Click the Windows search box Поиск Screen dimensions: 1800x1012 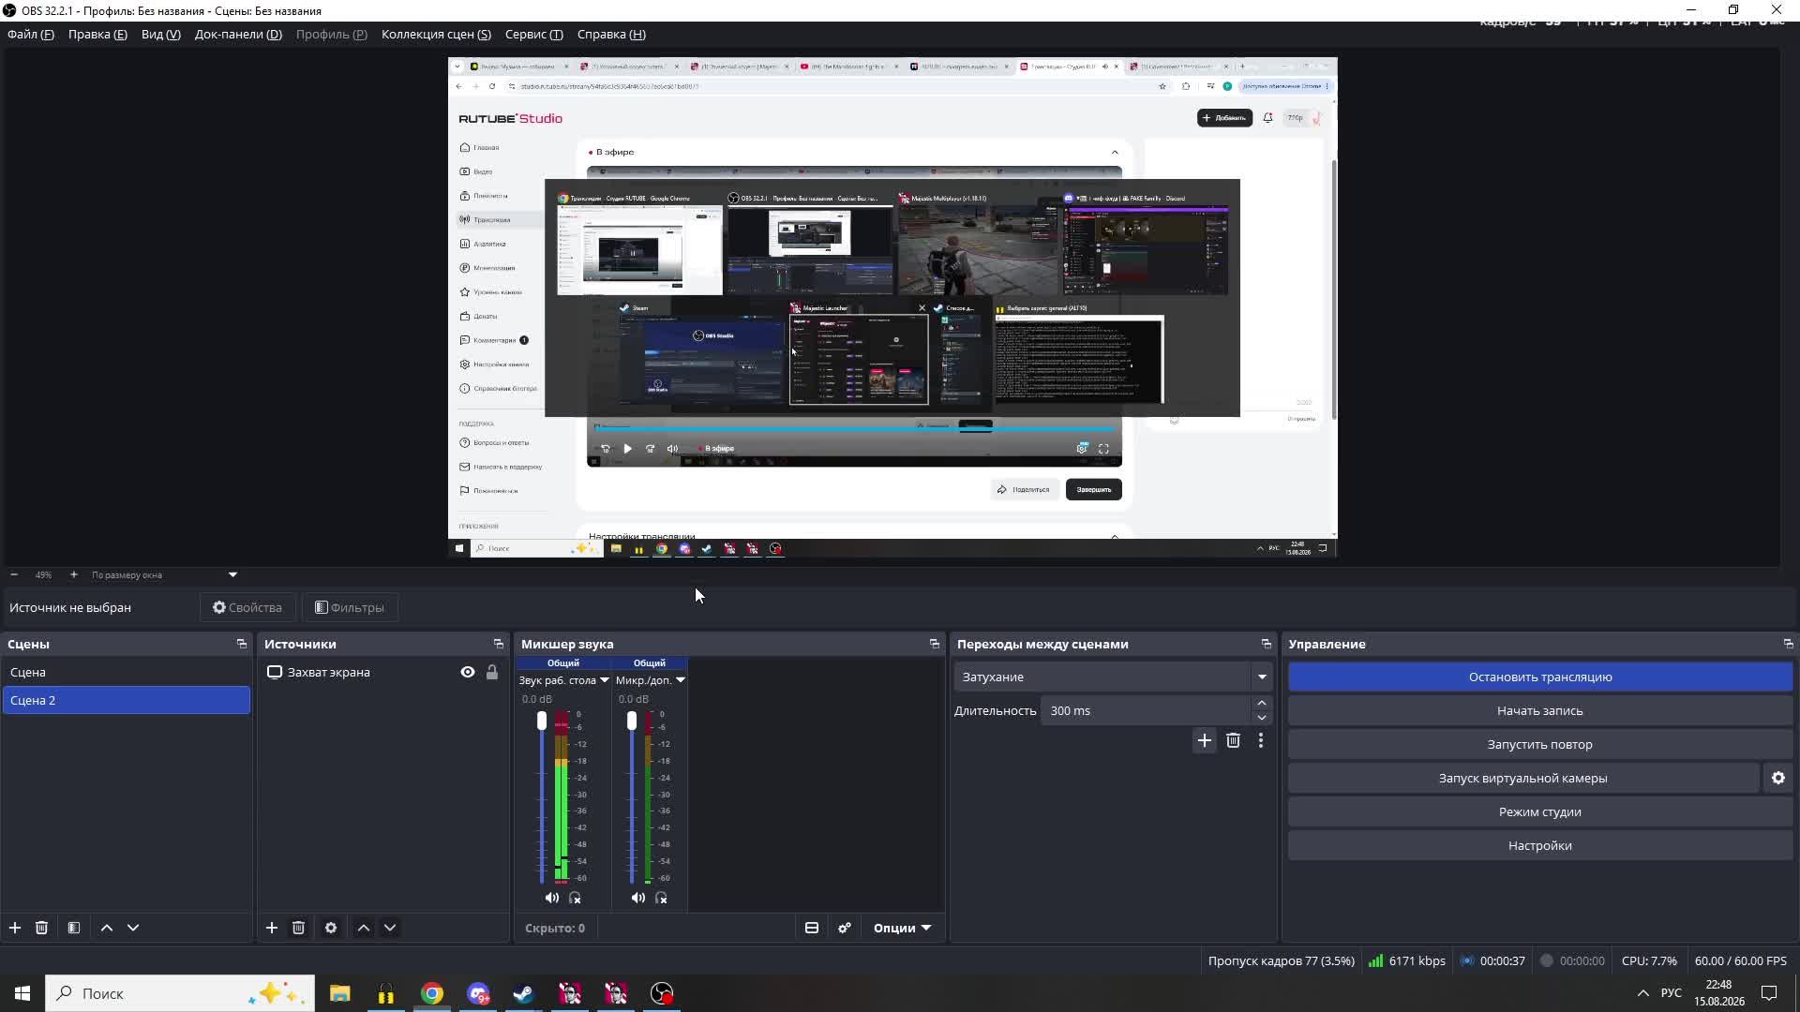pos(180,993)
